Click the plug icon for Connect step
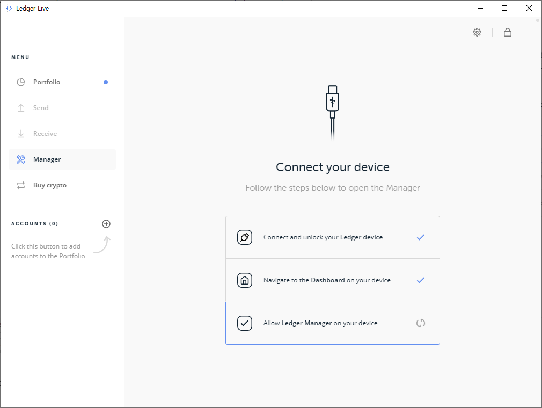 pyautogui.click(x=245, y=237)
